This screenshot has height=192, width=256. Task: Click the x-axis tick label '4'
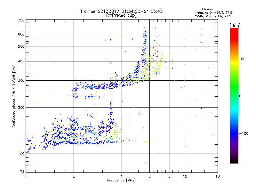(x=122, y=176)
